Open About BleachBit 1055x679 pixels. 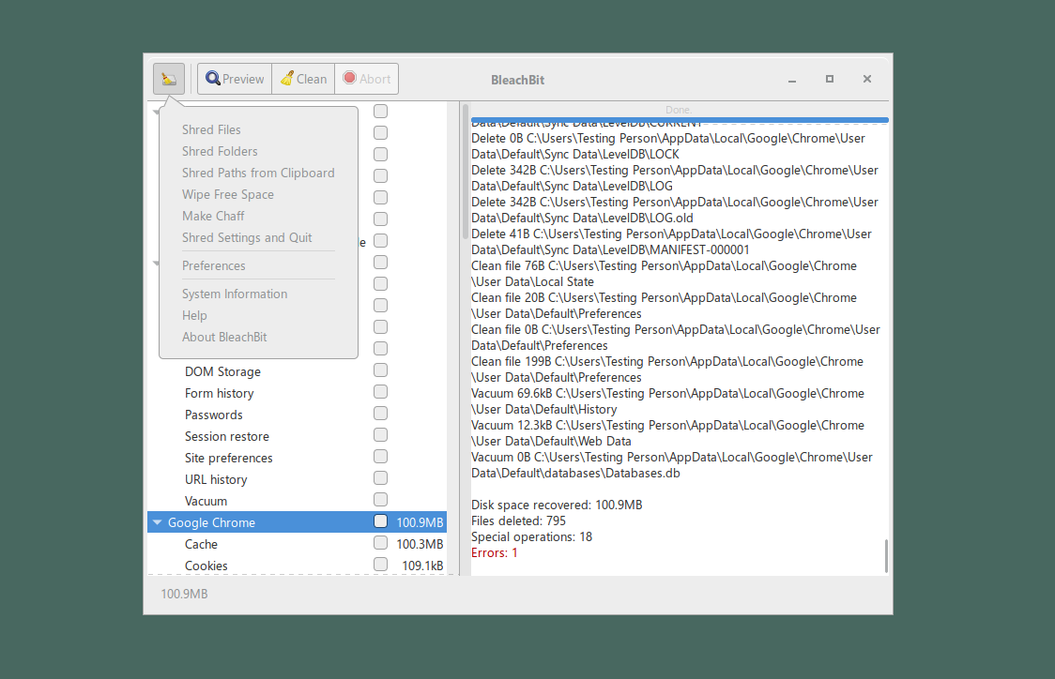coord(224,337)
